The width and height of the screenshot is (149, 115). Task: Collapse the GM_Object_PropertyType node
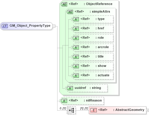(54, 26)
